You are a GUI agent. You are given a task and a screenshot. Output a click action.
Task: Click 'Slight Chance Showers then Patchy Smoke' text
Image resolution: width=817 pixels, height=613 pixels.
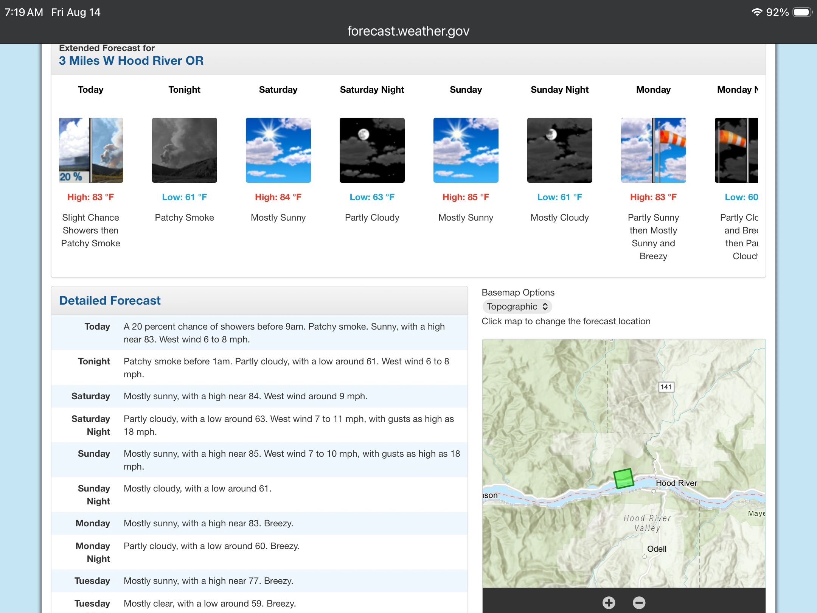coord(91,230)
